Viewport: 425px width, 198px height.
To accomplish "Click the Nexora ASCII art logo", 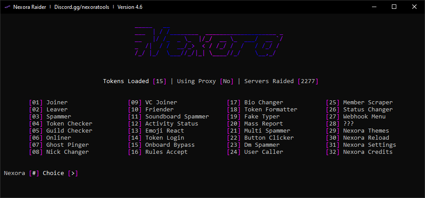I will (x=208, y=42).
